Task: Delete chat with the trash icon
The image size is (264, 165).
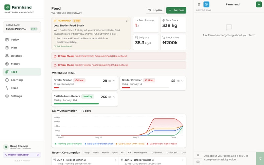Action: pyautogui.click(x=199, y=5)
